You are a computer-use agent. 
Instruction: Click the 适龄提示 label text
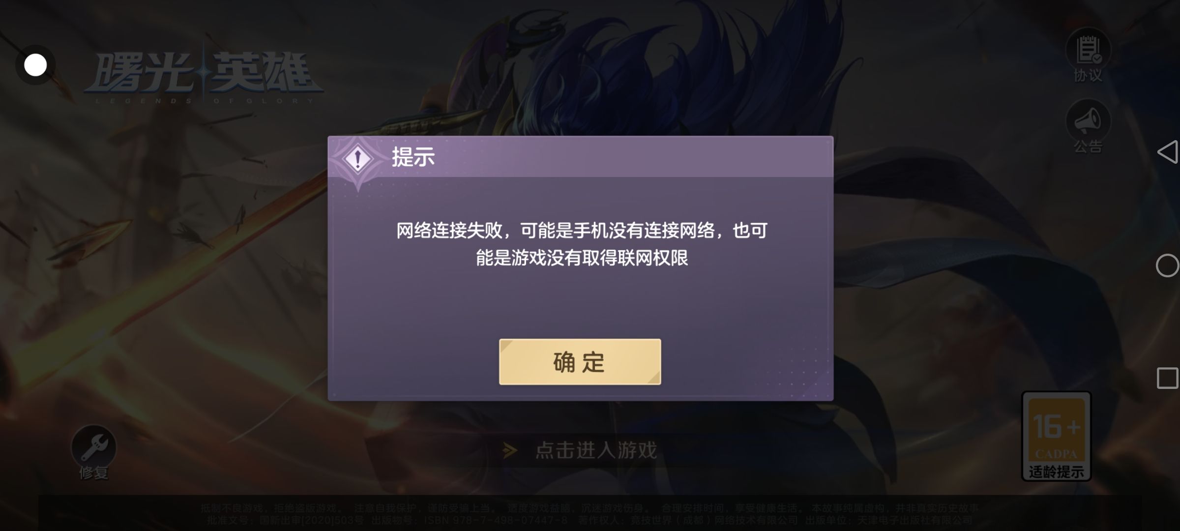click(1057, 472)
